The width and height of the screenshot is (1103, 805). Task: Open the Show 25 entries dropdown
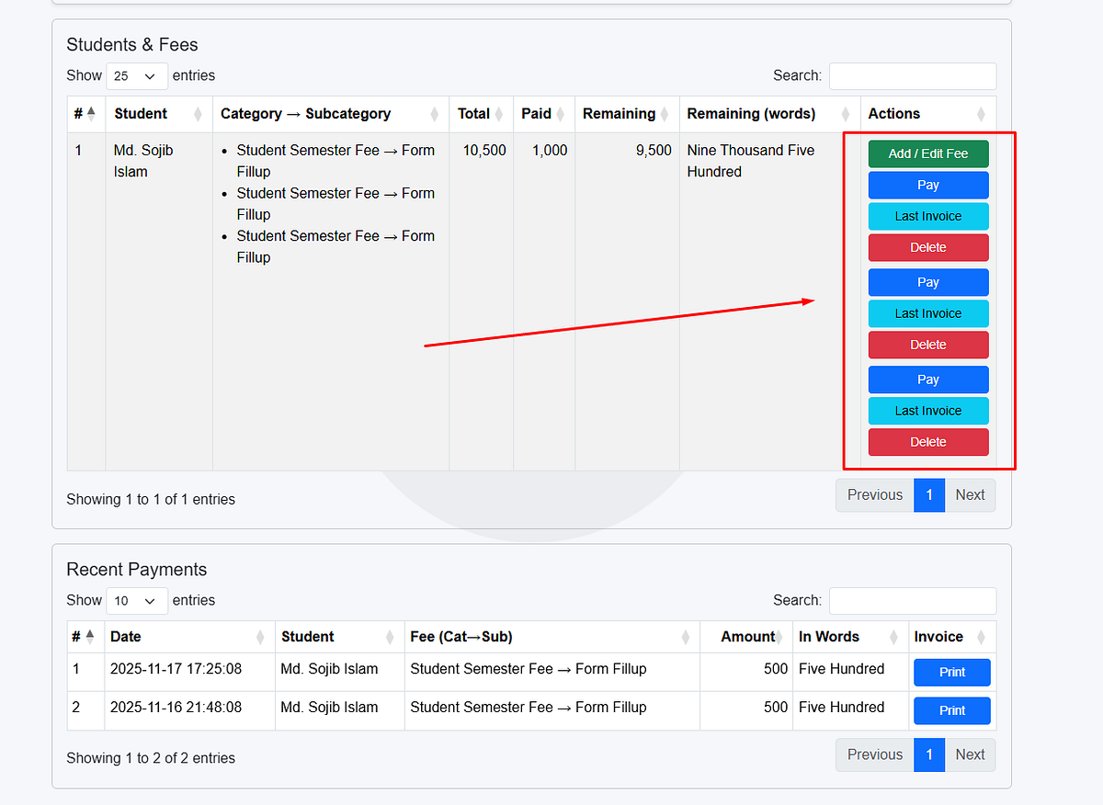[x=137, y=76]
